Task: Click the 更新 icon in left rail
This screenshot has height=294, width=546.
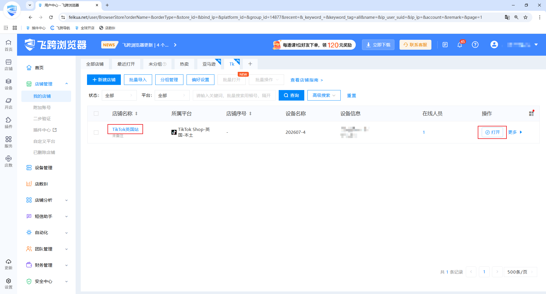Action: 9,264
